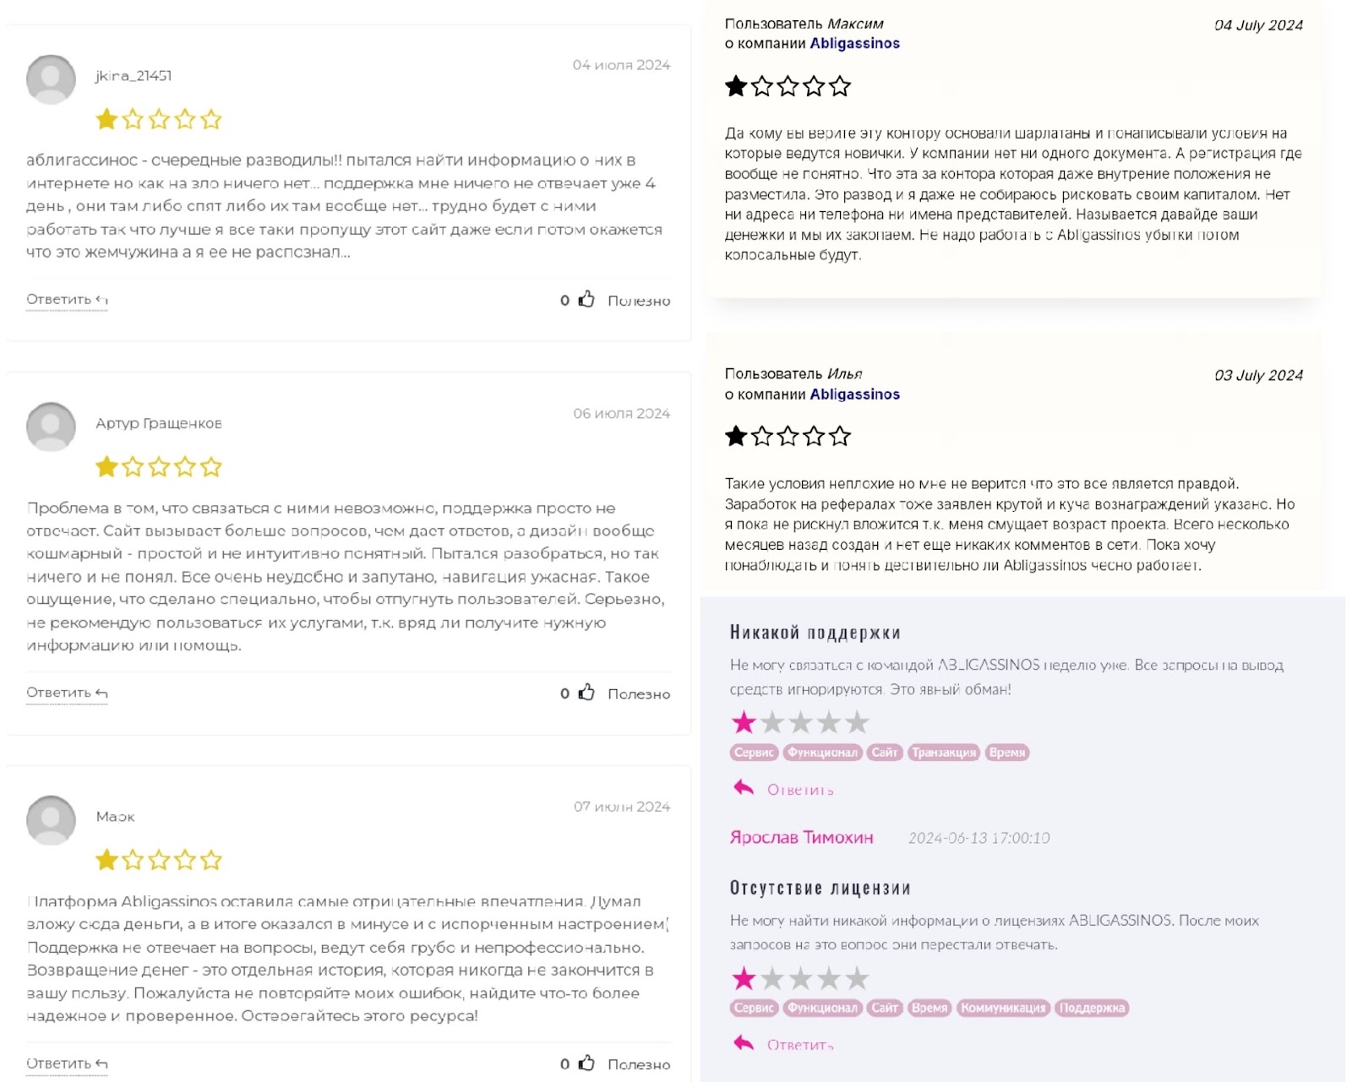This screenshot has height=1082, width=1352.
Task: Click fifth star in jkira_21451 rating
Action: [211, 120]
